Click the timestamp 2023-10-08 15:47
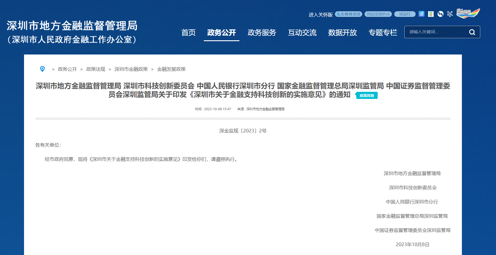The image size is (496, 255). [x=217, y=109]
